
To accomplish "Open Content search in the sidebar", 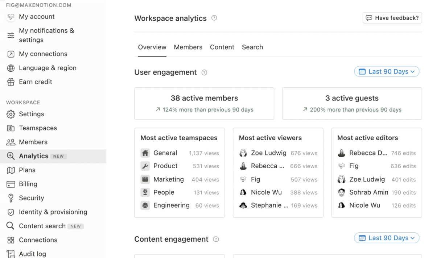I will tap(42, 226).
